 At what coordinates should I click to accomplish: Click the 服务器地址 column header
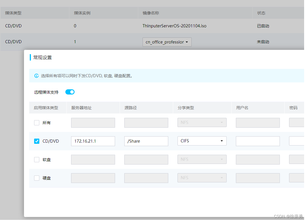click(x=82, y=108)
